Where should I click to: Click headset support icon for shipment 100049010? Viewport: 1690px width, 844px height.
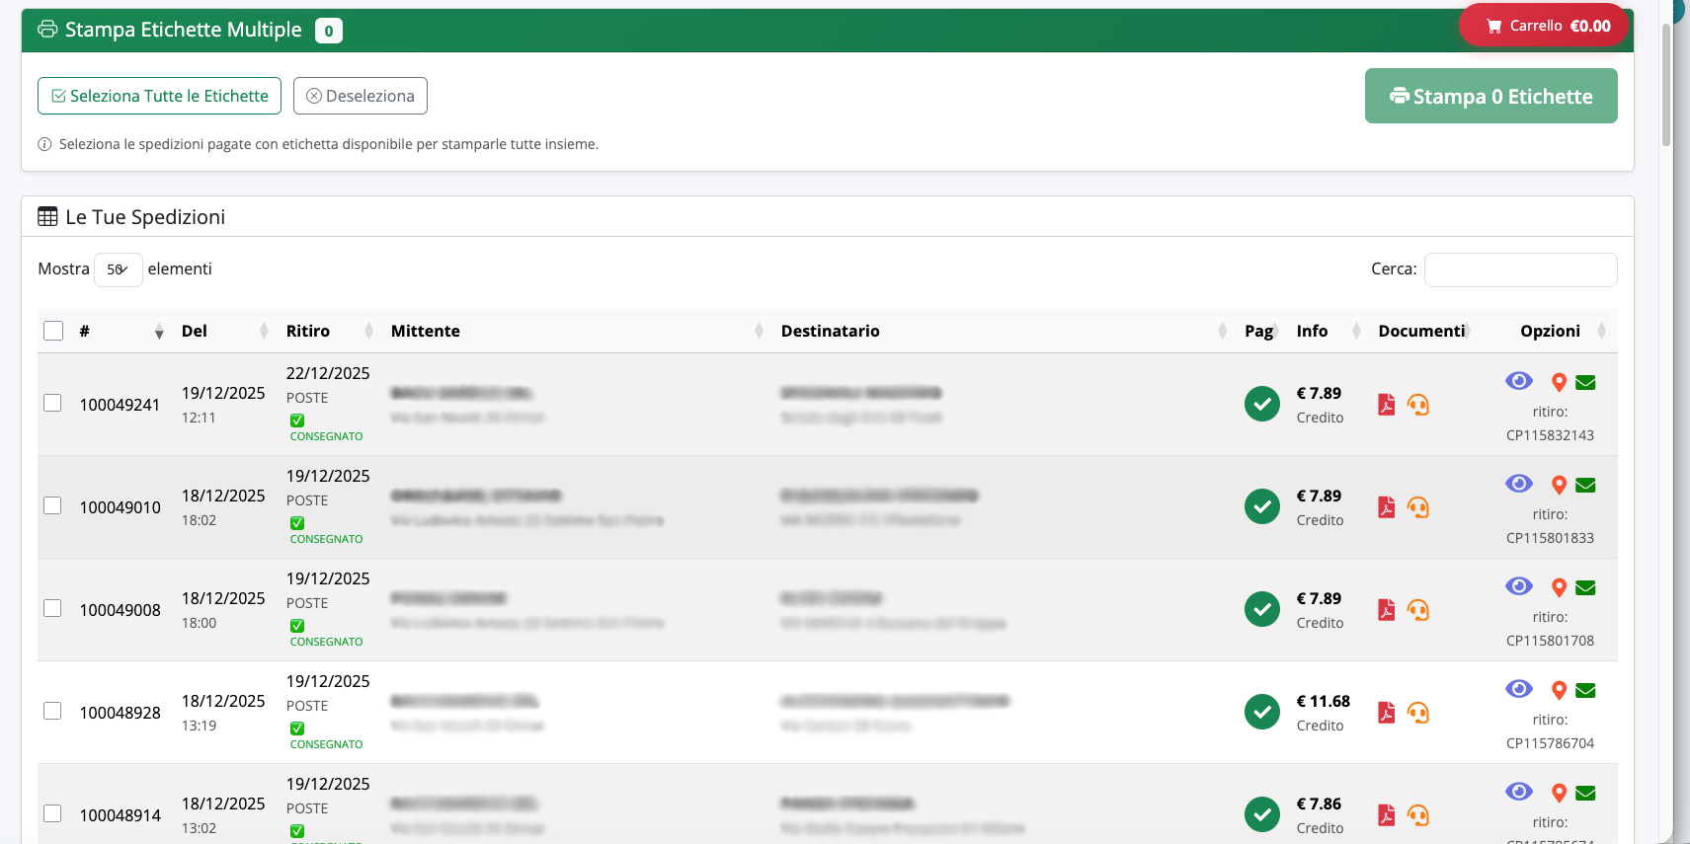click(x=1418, y=507)
